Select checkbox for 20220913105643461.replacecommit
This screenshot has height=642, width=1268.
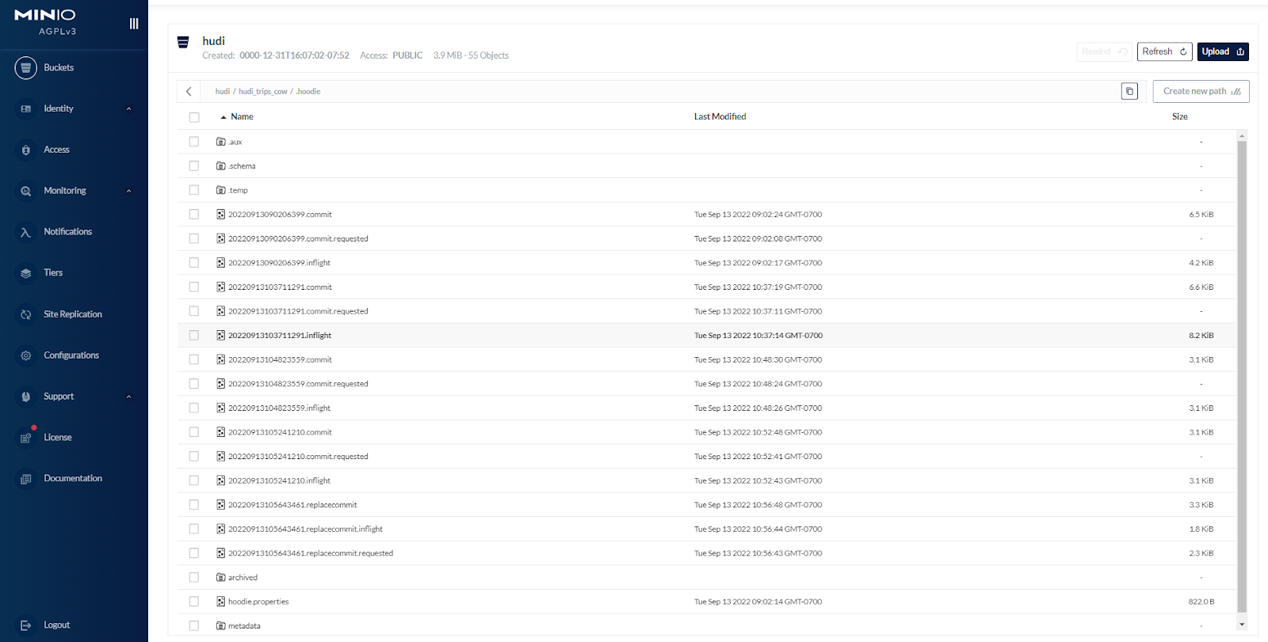pyautogui.click(x=194, y=505)
